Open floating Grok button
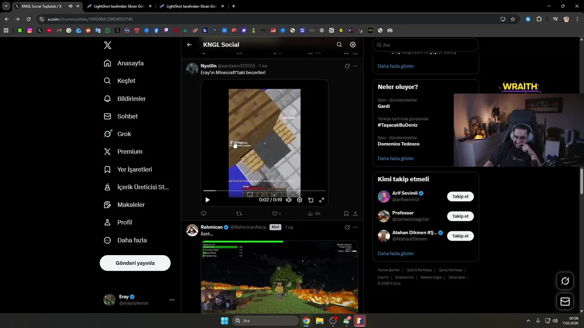This screenshot has height=328, width=584. [565, 281]
